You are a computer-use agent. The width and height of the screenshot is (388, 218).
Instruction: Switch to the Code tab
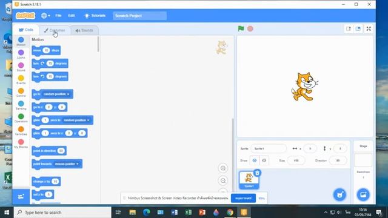[x=26, y=30]
